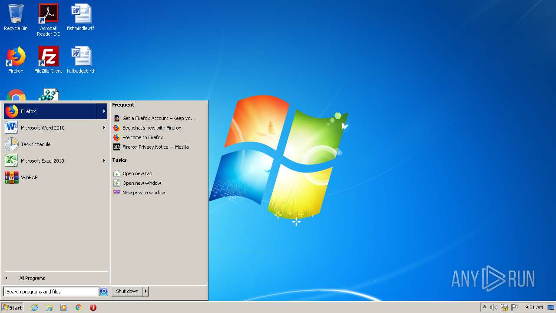Open the Action Center flag icon
556x313 pixels.
click(x=515, y=307)
